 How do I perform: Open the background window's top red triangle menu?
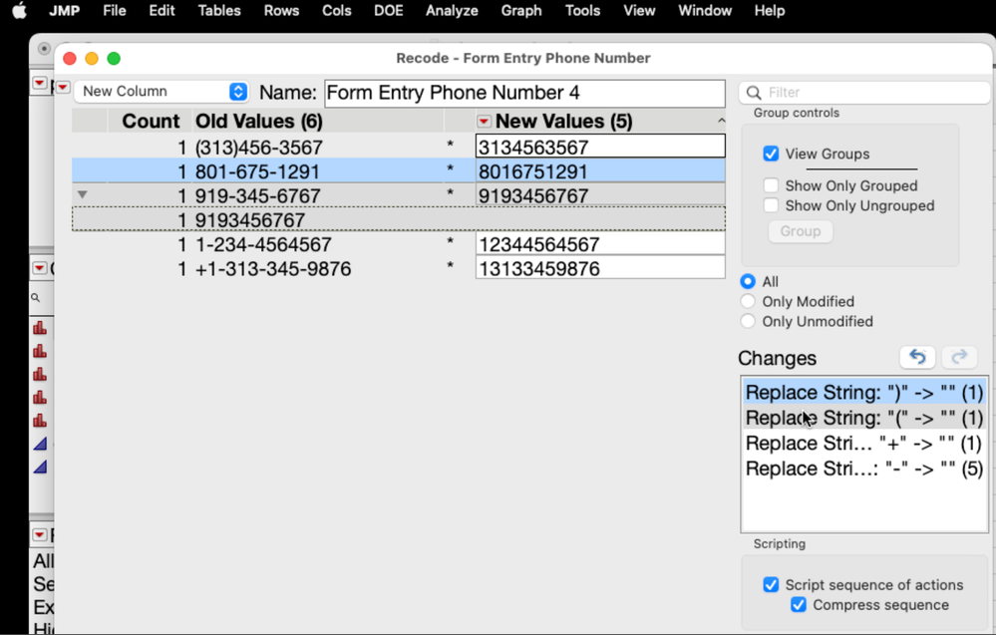(40, 83)
